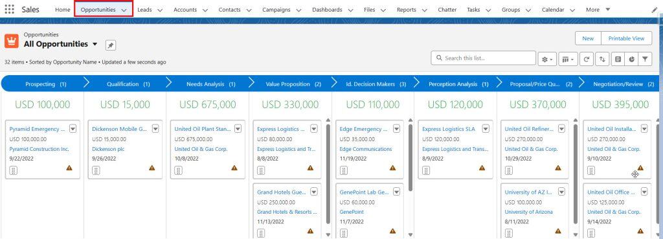
Task: Open the GenePoint account link
Action: (352, 212)
